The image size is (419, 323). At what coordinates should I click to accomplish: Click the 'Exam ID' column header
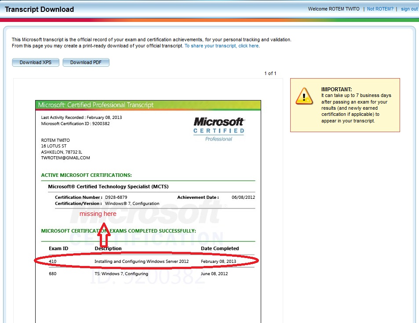(58, 248)
